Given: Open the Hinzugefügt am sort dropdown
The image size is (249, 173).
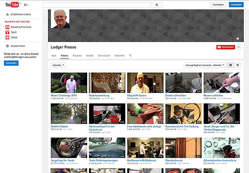Looking at the screenshot, I should click(x=205, y=65).
